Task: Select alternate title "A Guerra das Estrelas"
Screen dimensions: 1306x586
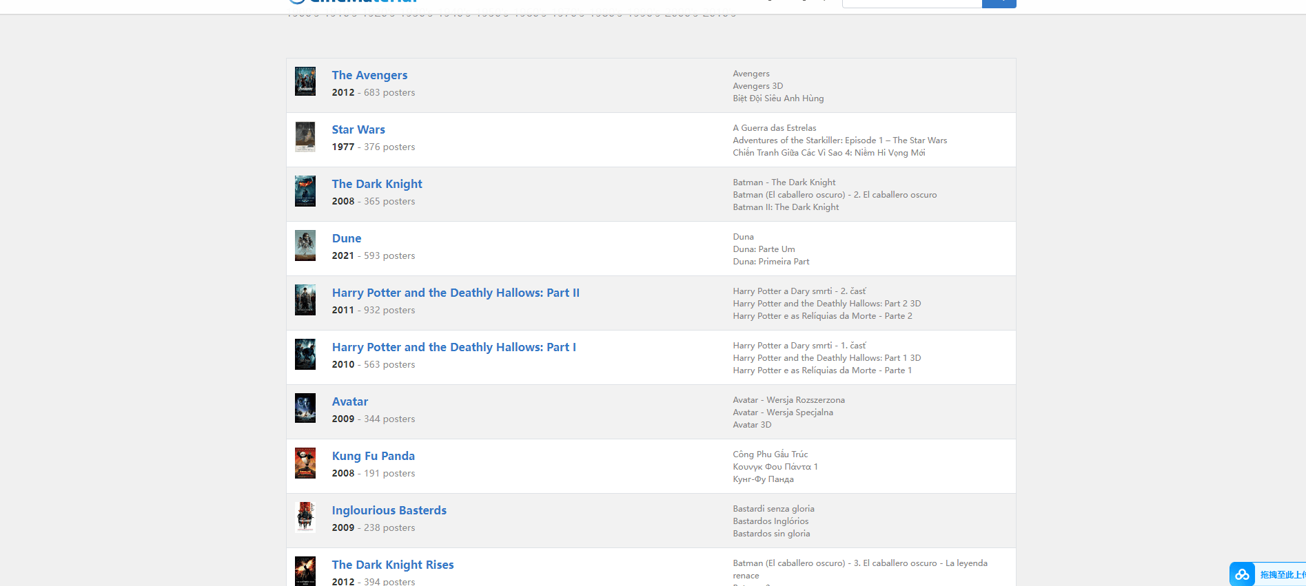Action: (775, 128)
